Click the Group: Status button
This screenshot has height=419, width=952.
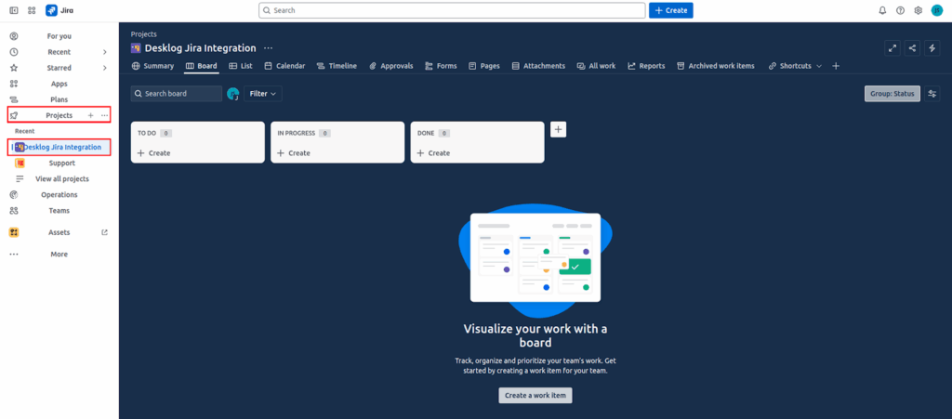[892, 94]
